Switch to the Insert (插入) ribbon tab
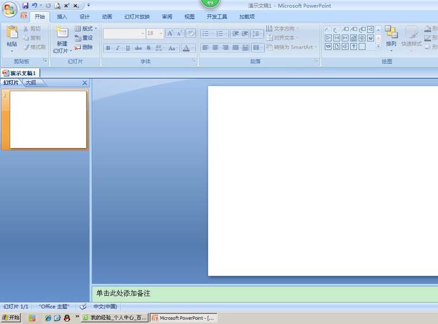This screenshot has width=438, height=324. point(62,17)
